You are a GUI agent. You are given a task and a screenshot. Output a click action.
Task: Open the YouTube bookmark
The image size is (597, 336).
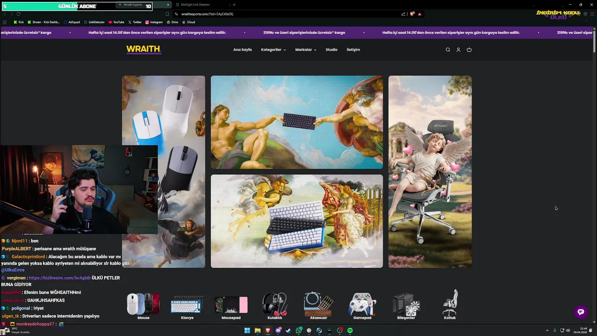[x=116, y=22]
